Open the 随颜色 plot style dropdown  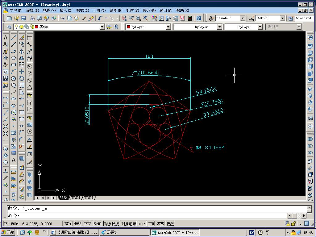coord(299,27)
